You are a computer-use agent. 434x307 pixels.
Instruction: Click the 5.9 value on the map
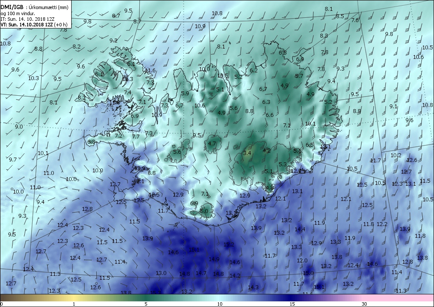tap(185, 94)
